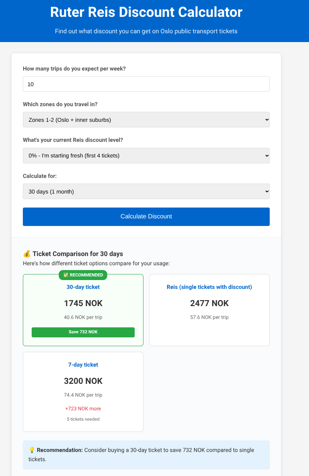Open the travel zones dropdown

pos(146,120)
